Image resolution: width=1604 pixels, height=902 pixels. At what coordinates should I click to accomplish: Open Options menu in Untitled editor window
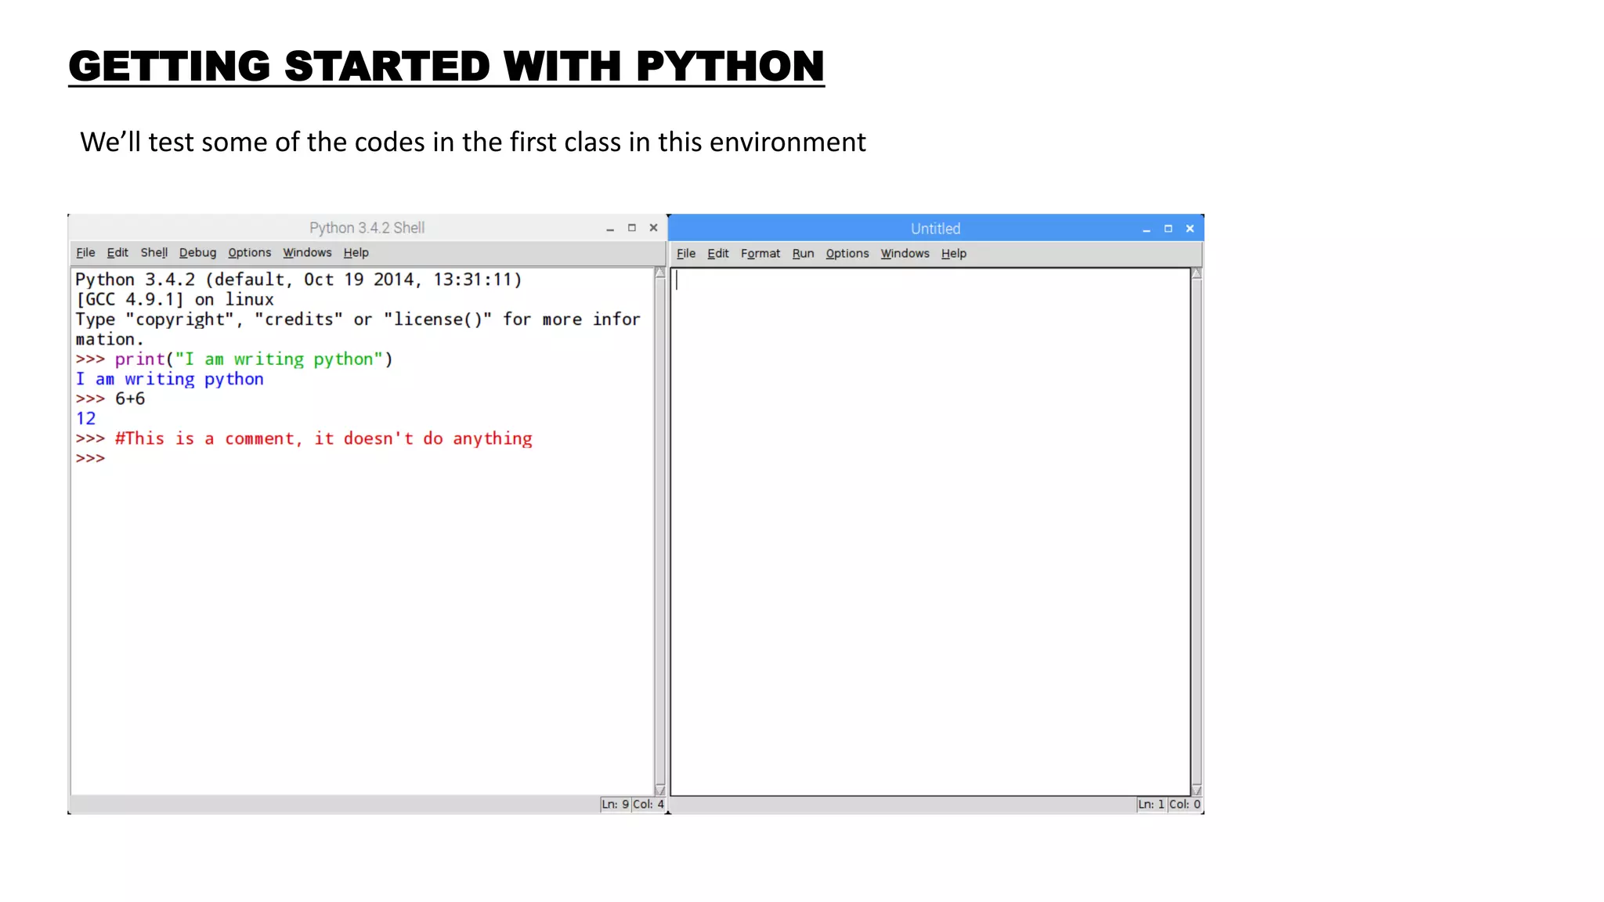847,253
